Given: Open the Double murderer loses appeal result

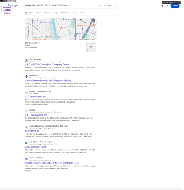Looking at the screenshot, I should pos(52,163).
